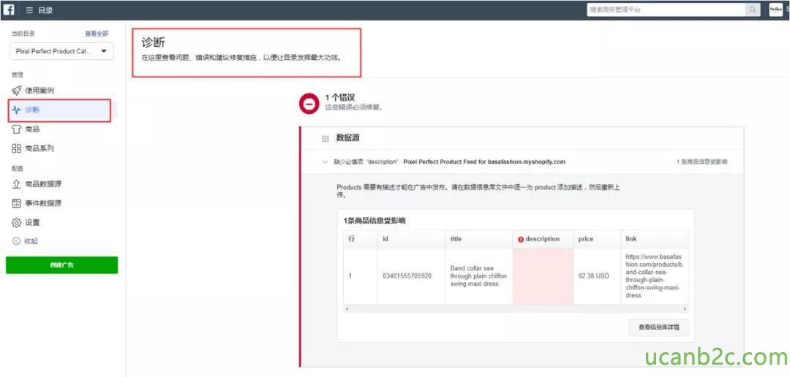The image size is (790, 377).
Task: Click the green 创建广告 button
Action: click(62, 265)
